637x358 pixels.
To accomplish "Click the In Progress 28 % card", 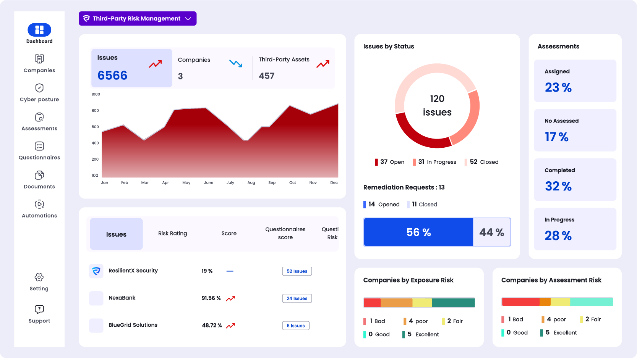I will (x=575, y=229).
